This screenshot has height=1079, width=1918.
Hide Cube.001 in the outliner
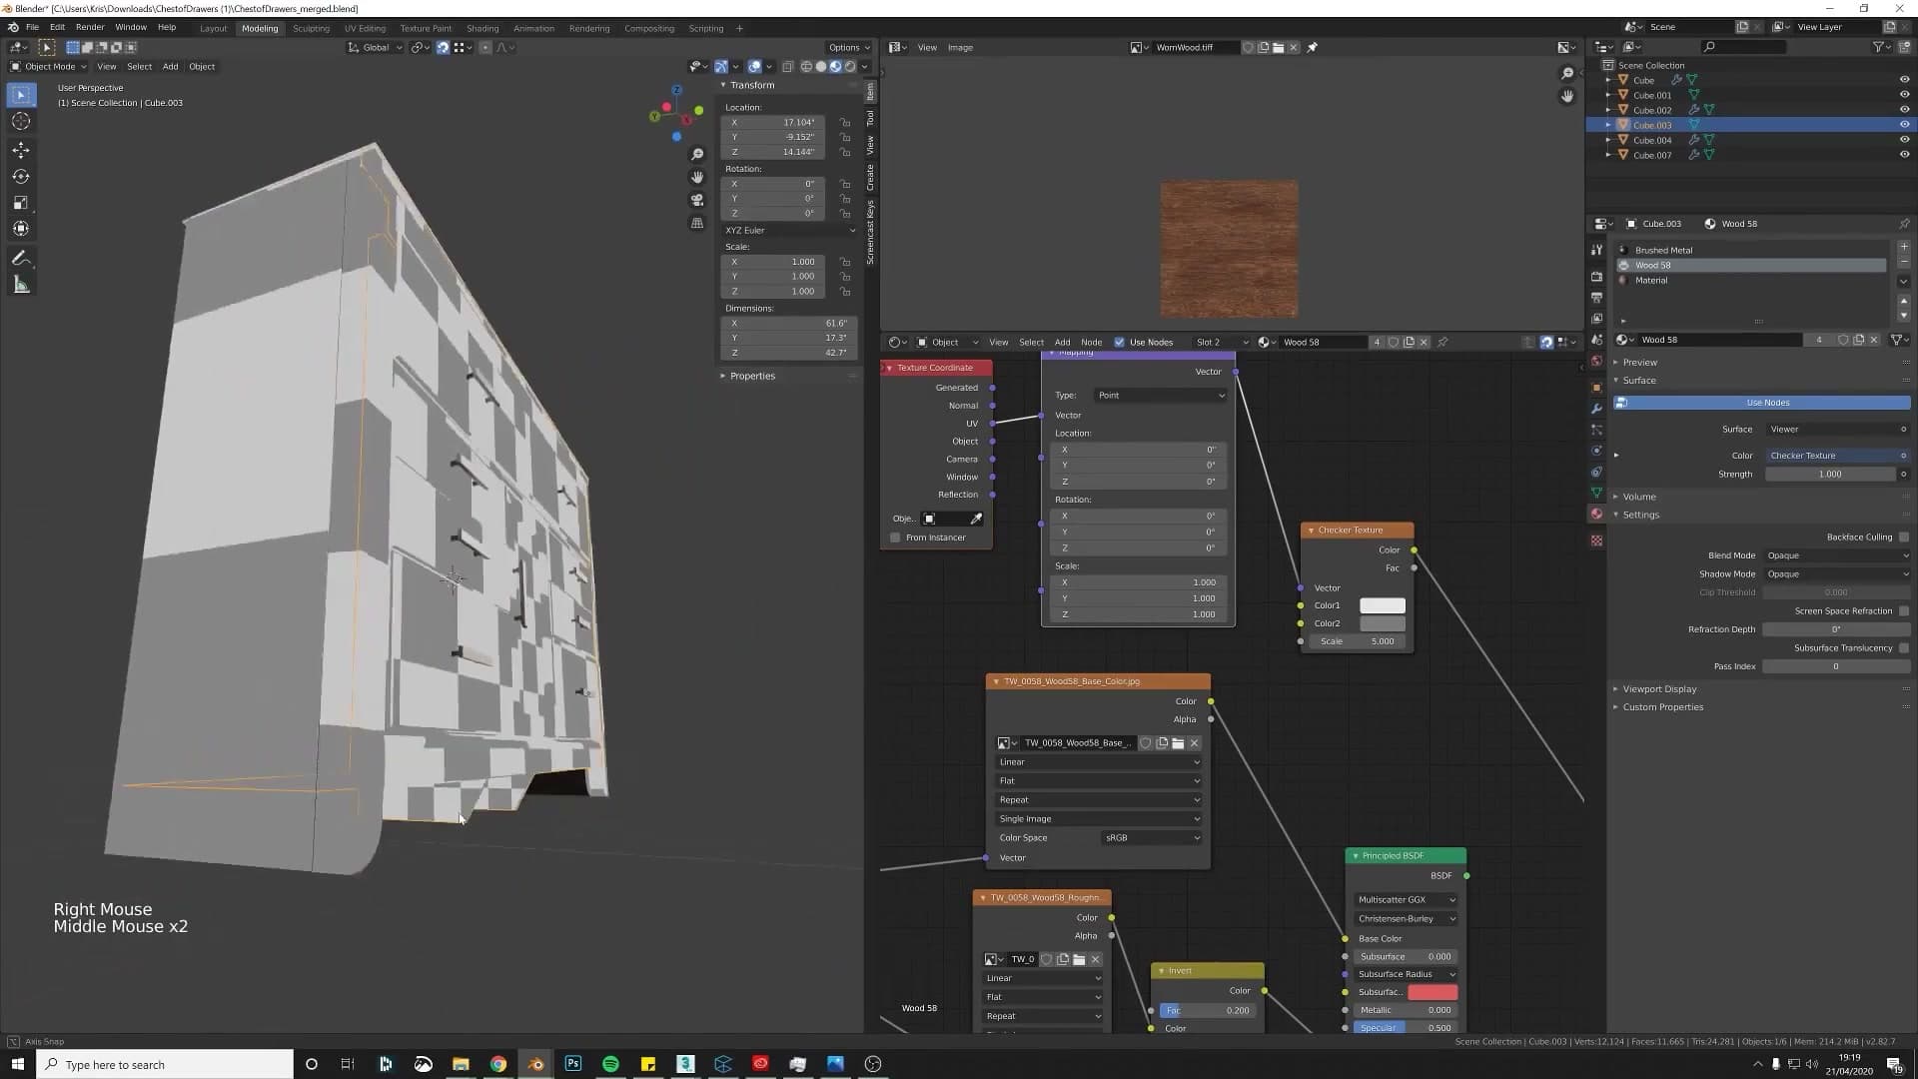pos(1904,95)
